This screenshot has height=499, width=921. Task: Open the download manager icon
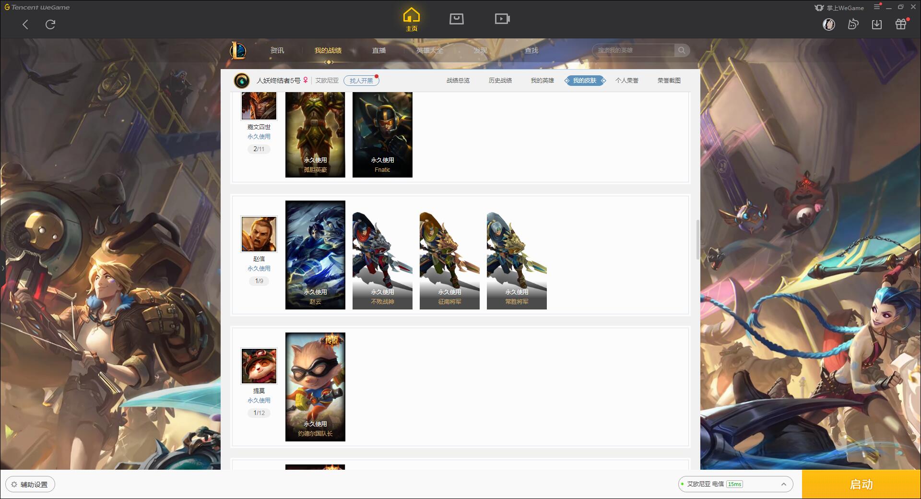pyautogui.click(x=877, y=24)
